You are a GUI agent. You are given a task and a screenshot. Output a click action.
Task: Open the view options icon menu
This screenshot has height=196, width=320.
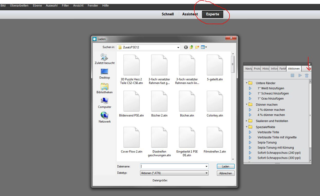[204, 47]
